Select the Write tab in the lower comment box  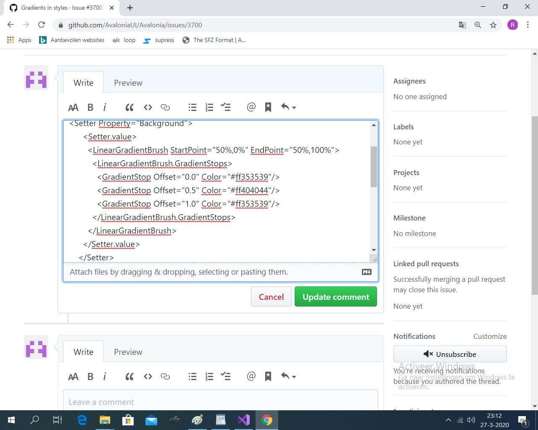tap(83, 352)
